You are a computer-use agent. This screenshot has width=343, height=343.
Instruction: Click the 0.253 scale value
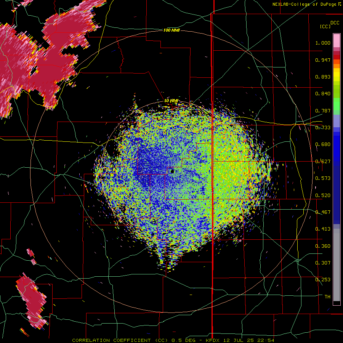pos(323,280)
